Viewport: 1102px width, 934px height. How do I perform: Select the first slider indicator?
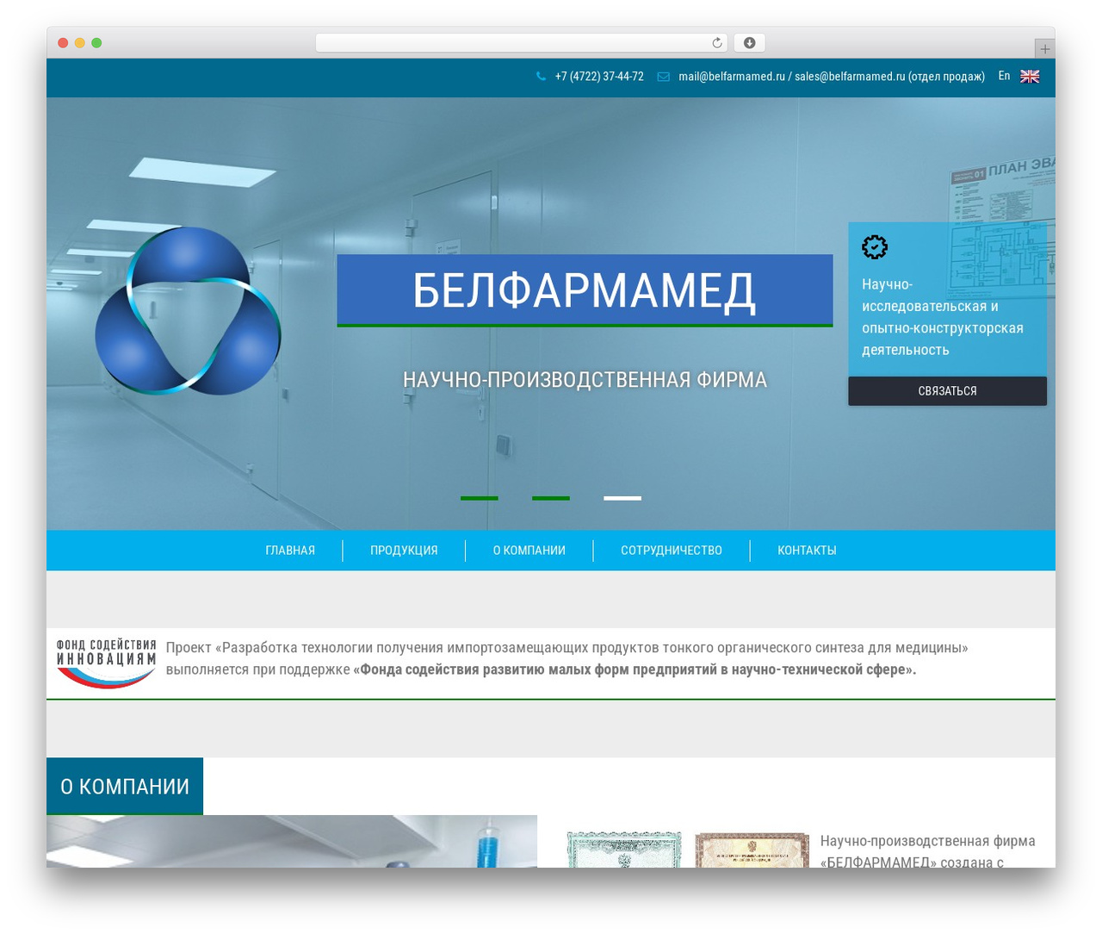480,498
